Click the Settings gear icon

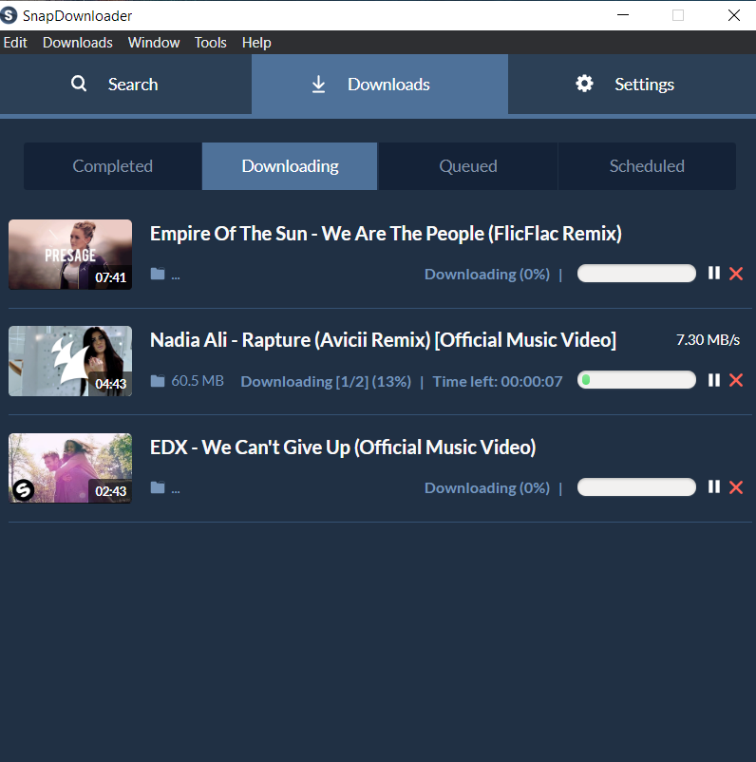tap(584, 84)
